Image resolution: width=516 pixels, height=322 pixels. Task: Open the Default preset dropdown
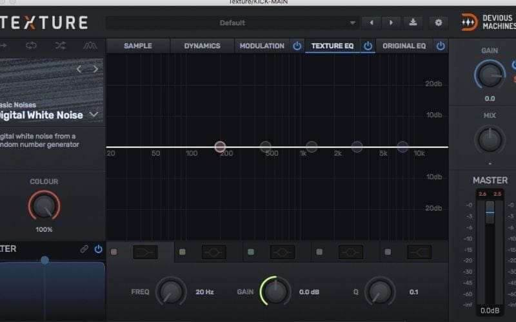[232, 23]
